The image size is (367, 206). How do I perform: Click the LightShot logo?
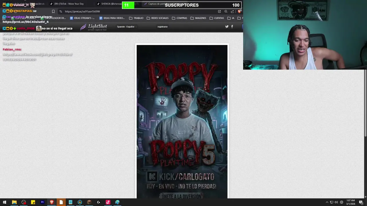click(93, 27)
